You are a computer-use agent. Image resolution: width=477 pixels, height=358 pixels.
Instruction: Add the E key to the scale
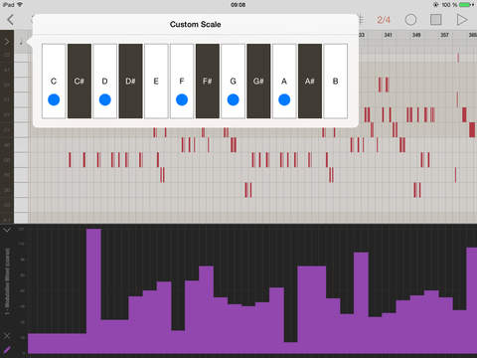[156, 81]
